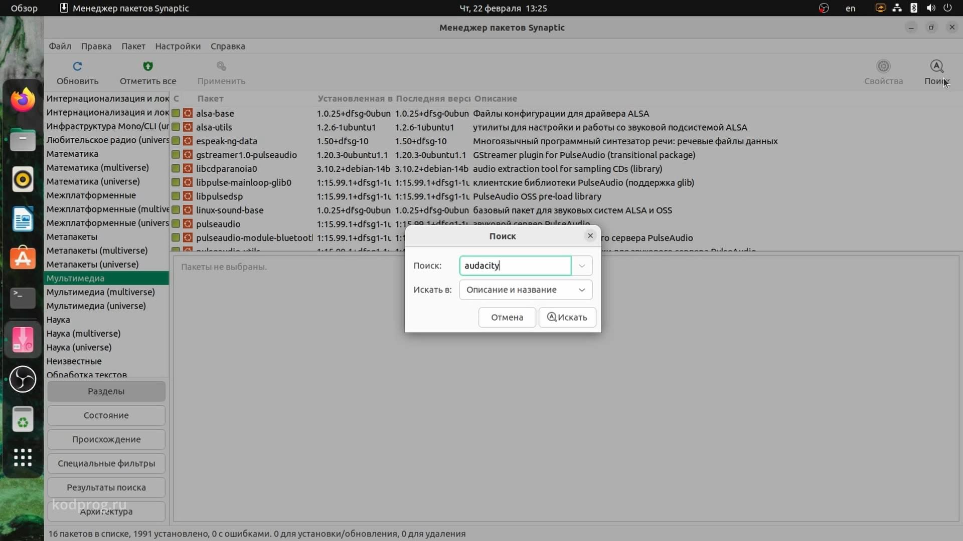Open the Настройки menu
Screen dimensions: 963x541
[x=178, y=46]
